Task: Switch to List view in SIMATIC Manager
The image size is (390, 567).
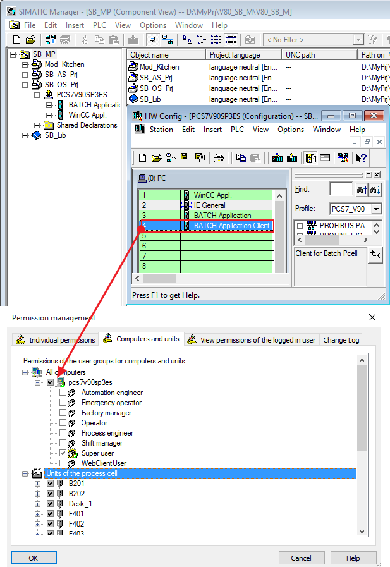Action: [216, 39]
